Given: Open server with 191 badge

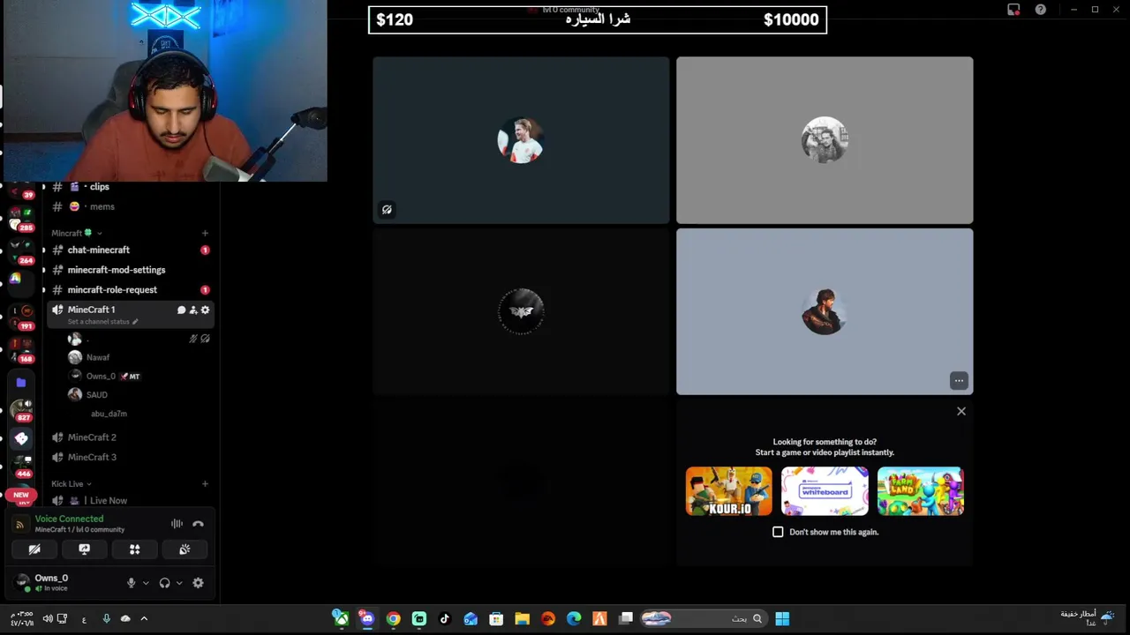Looking at the screenshot, I should click(20, 317).
